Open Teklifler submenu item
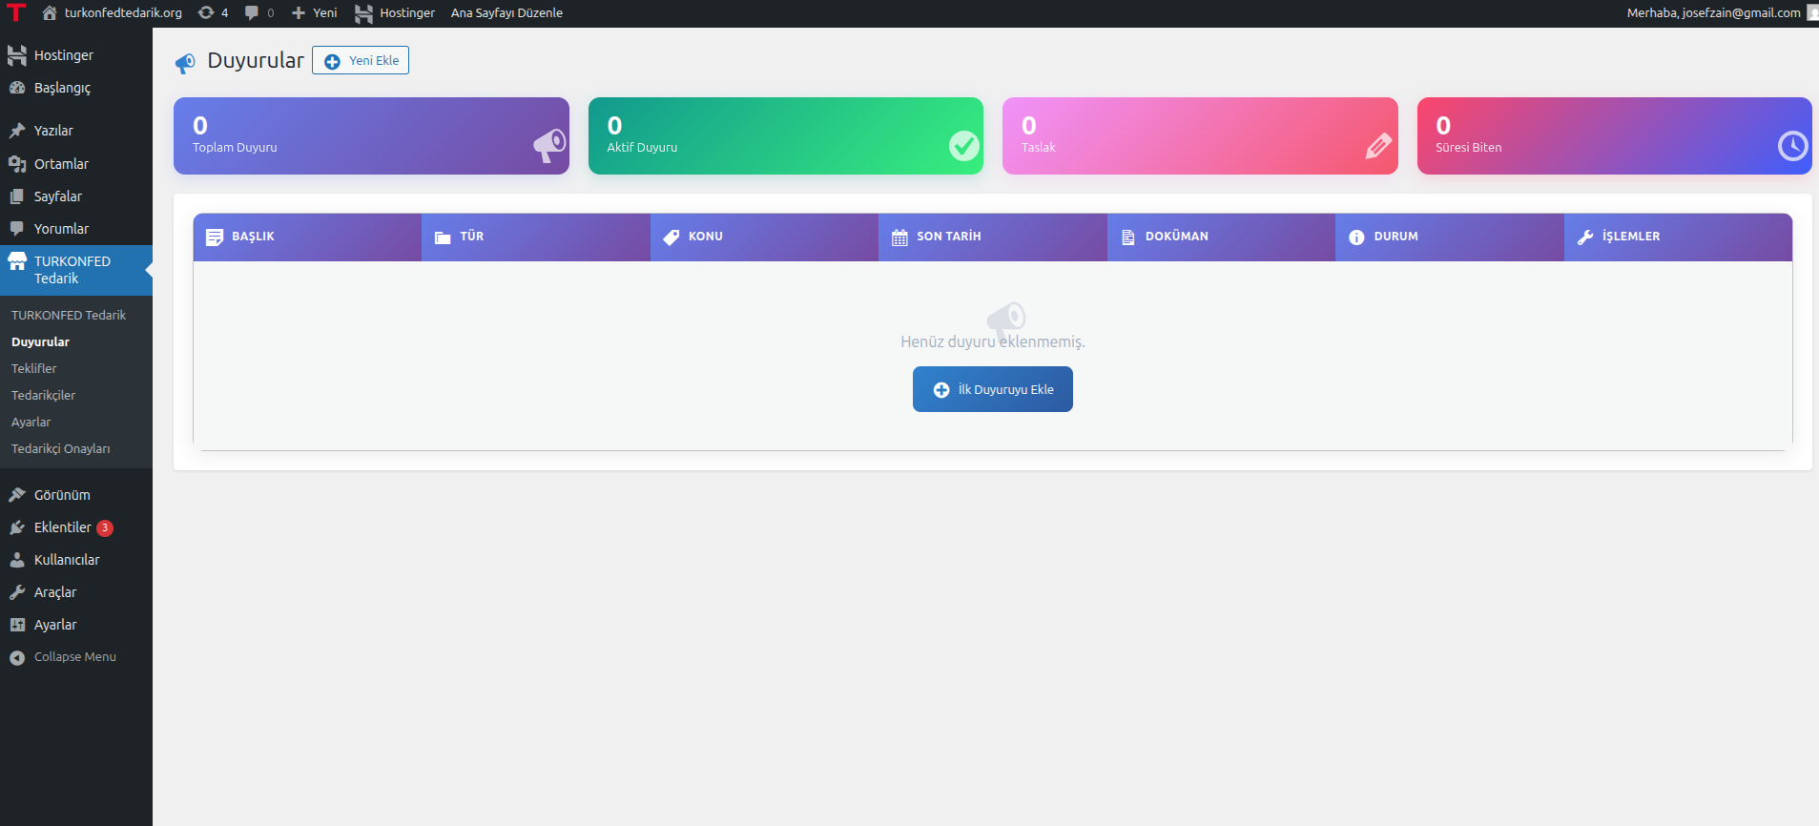 pyautogui.click(x=34, y=368)
